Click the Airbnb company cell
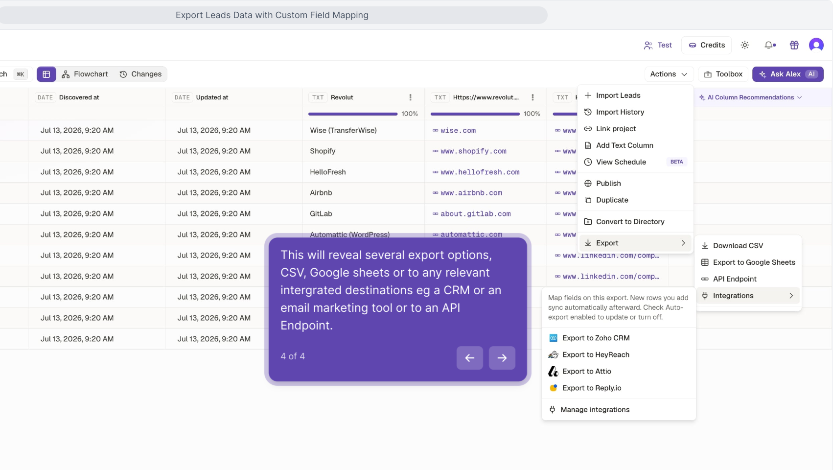Viewport: 833px width, 470px height. click(363, 193)
